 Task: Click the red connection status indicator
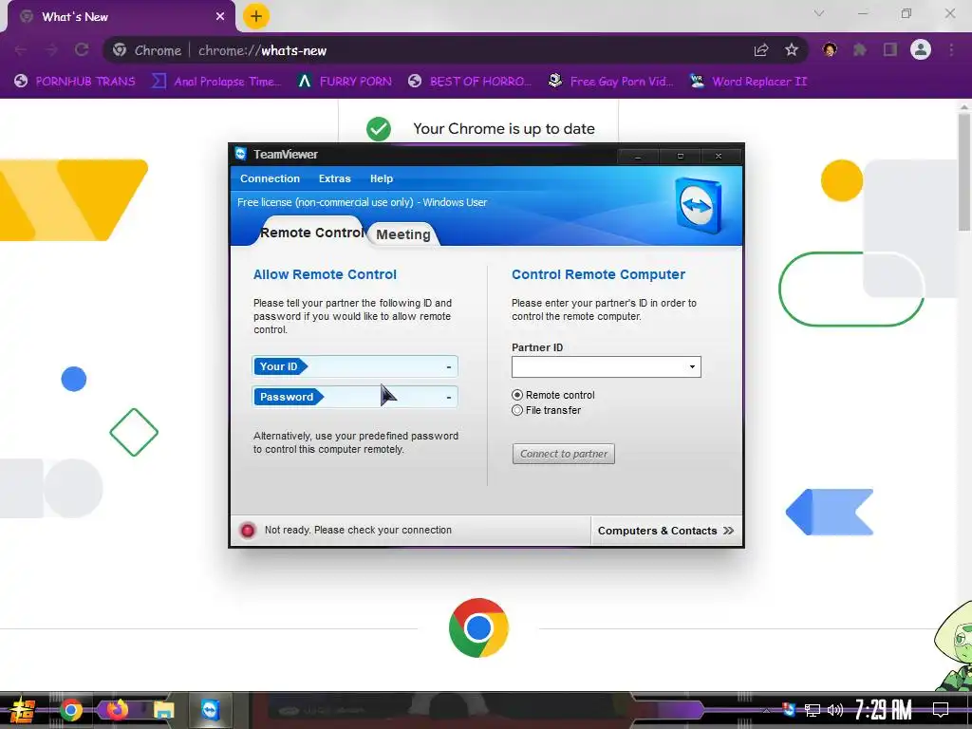coord(248,530)
